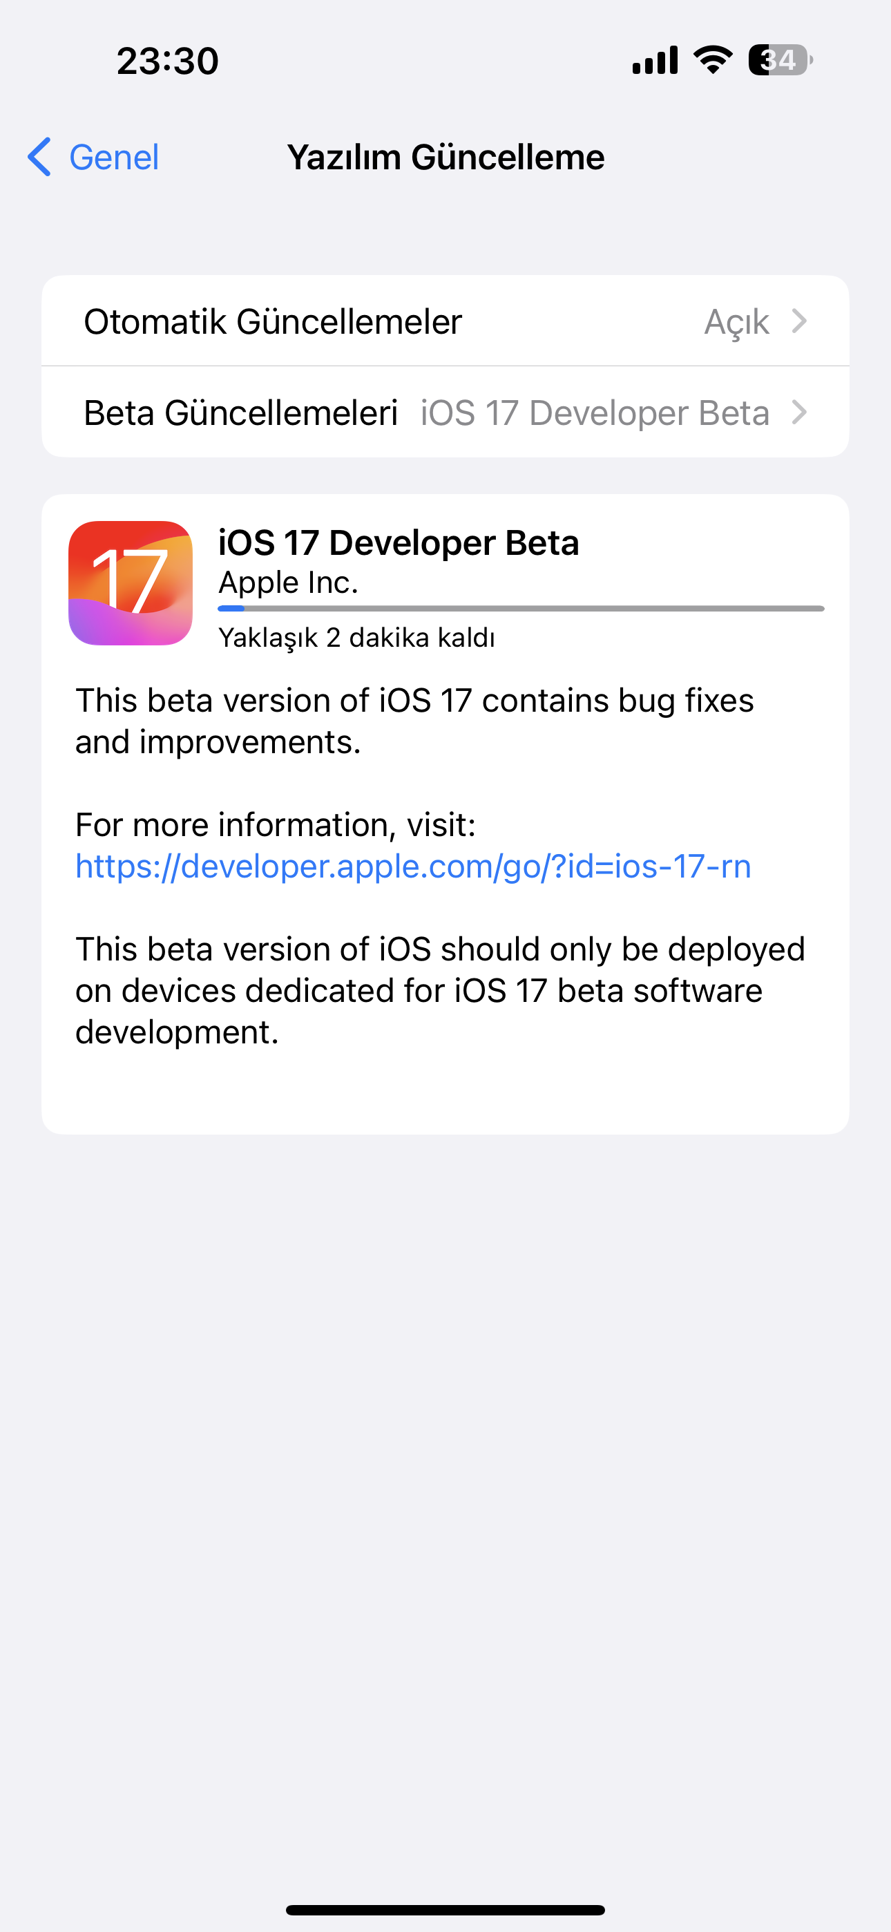Go back to Genel settings
The image size is (891, 1932).
[93, 157]
